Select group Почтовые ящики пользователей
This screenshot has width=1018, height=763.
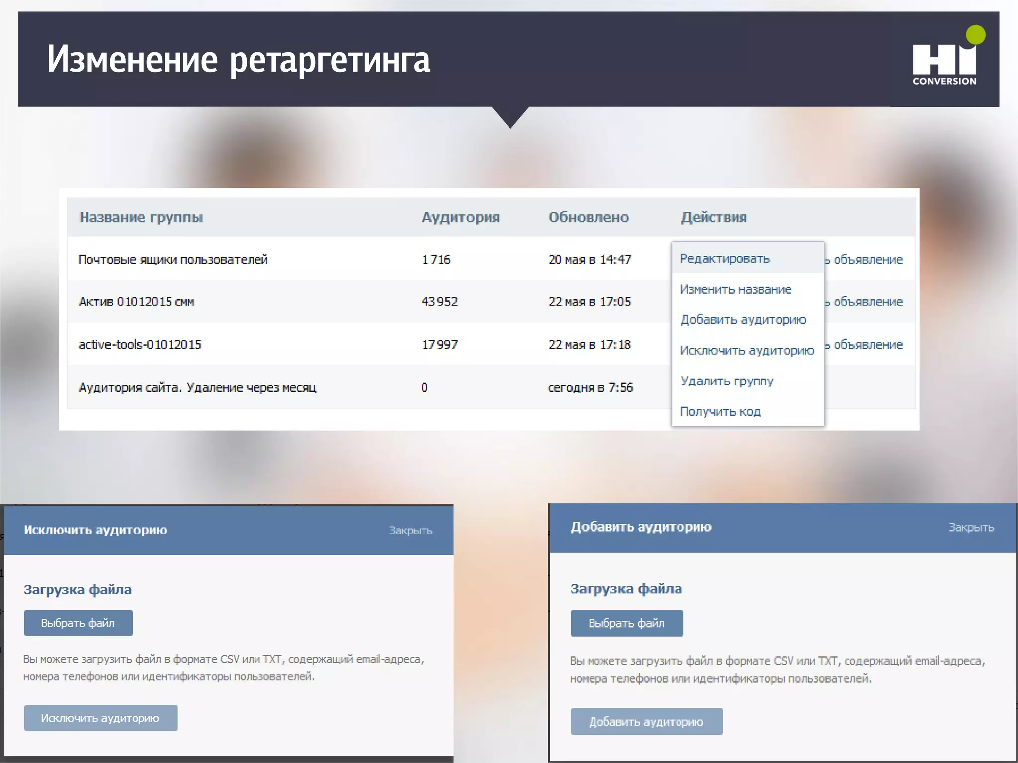[x=173, y=260]
